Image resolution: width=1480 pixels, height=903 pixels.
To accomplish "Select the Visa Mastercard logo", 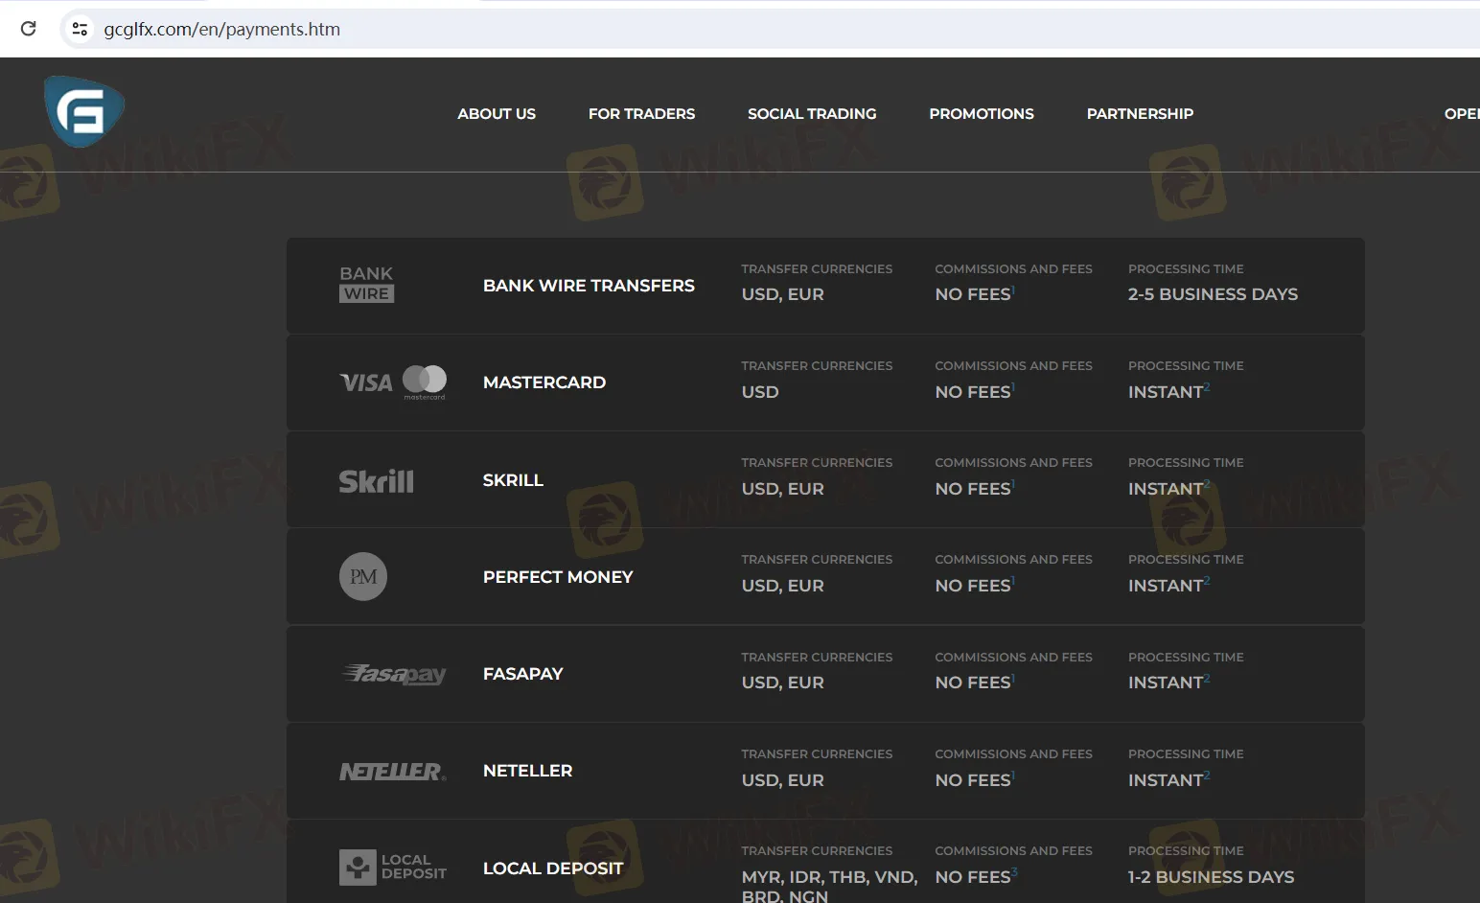I will [x=393, y=382].
